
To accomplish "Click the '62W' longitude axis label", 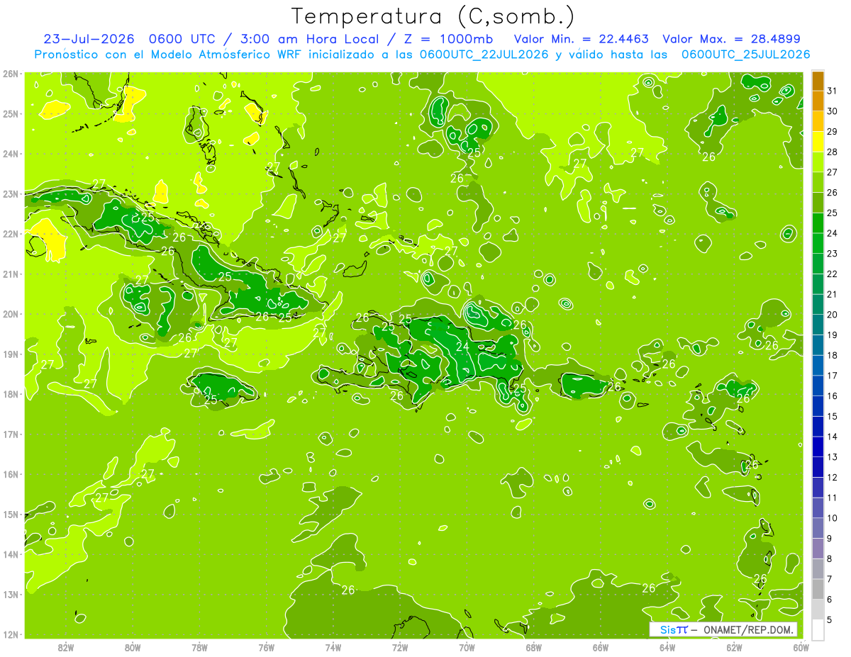I will pyautogui.click(x=734, y=647).
